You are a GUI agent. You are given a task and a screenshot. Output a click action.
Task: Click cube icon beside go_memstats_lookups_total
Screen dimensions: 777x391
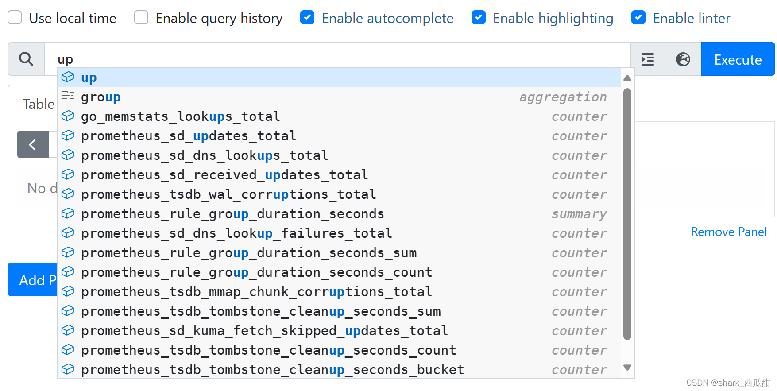click(x=68, y=116)
